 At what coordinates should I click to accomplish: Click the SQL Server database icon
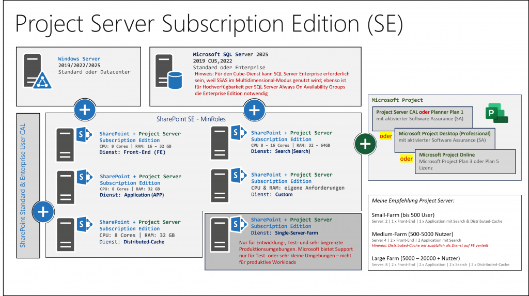[x=169, y=72]
